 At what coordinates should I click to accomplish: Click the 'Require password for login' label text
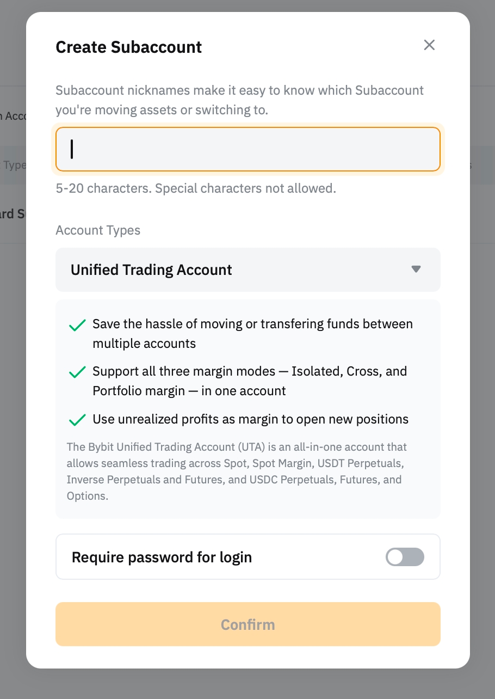point(162,557)
